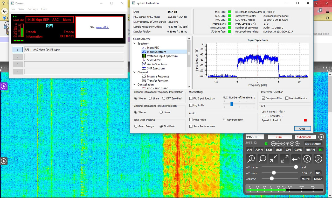Screen dimensions: 332x198
Task: Open the Shifted PSD chart icon
Action: tap(144, 60)
